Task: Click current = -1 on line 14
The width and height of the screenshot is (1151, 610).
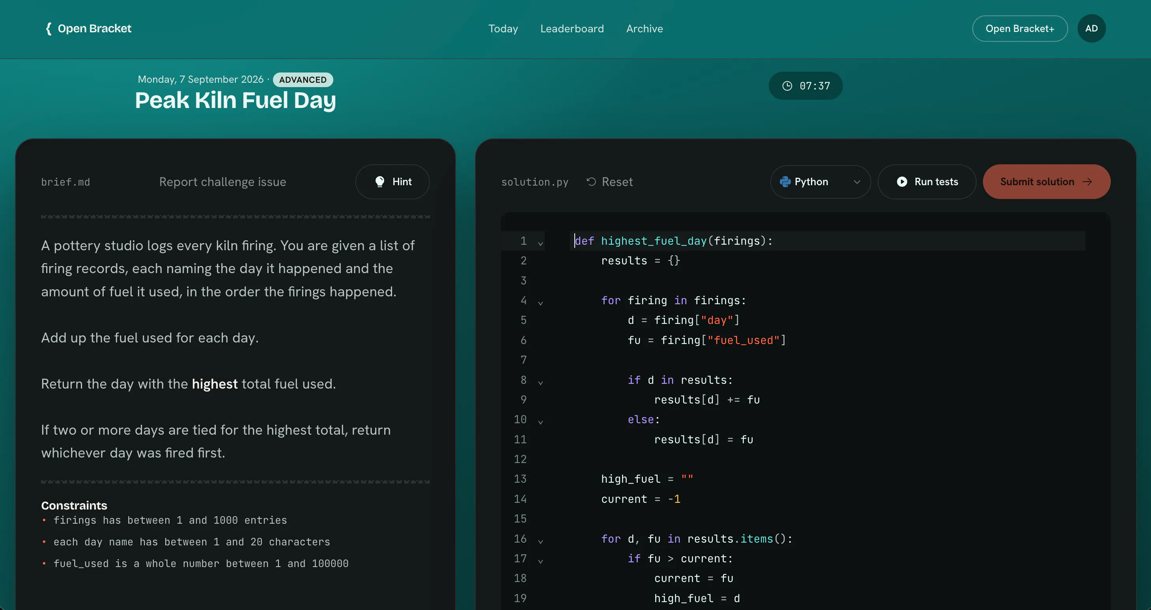Action: [x=641, y=499]
